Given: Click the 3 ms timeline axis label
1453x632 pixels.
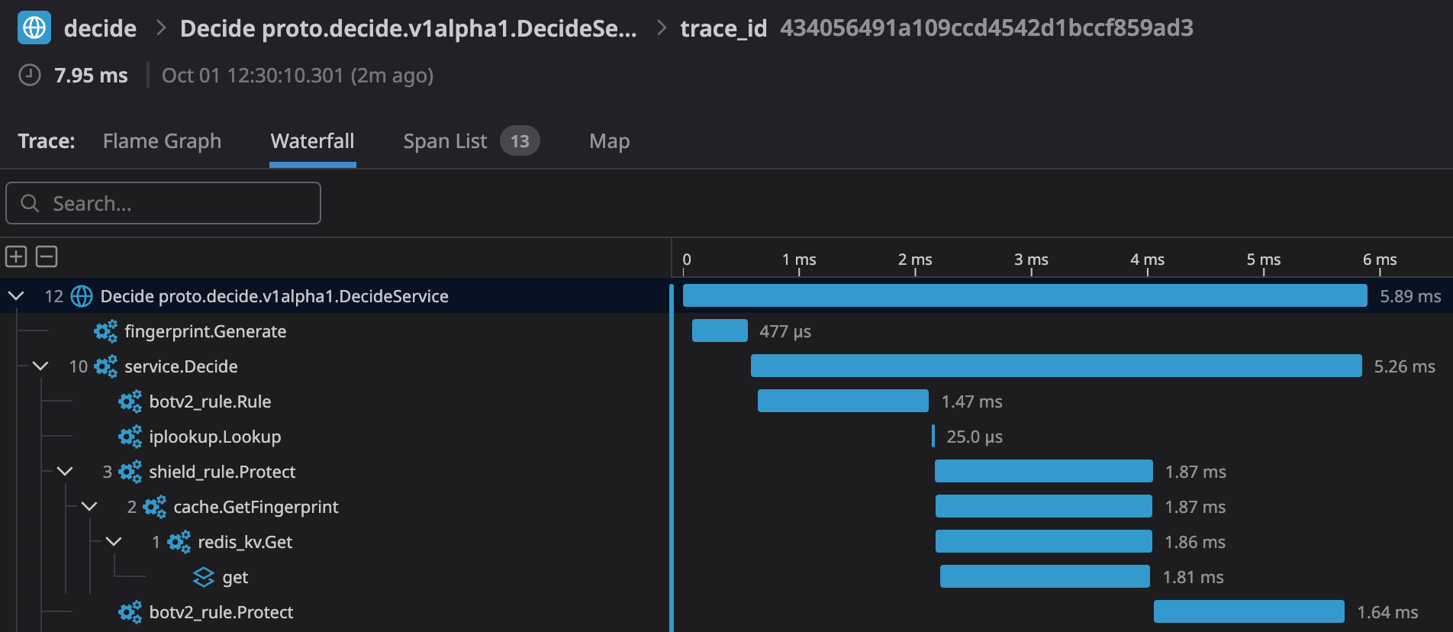Looking at the screenshot, I should [x=1031, y=260].
